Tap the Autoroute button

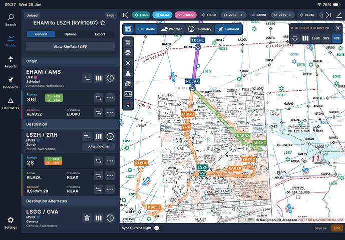tap(98, 147)
